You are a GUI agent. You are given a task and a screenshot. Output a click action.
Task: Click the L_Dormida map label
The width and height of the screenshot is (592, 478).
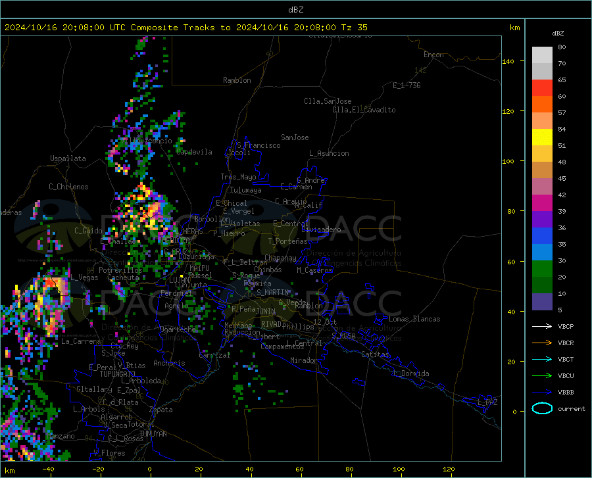(410, 373)
